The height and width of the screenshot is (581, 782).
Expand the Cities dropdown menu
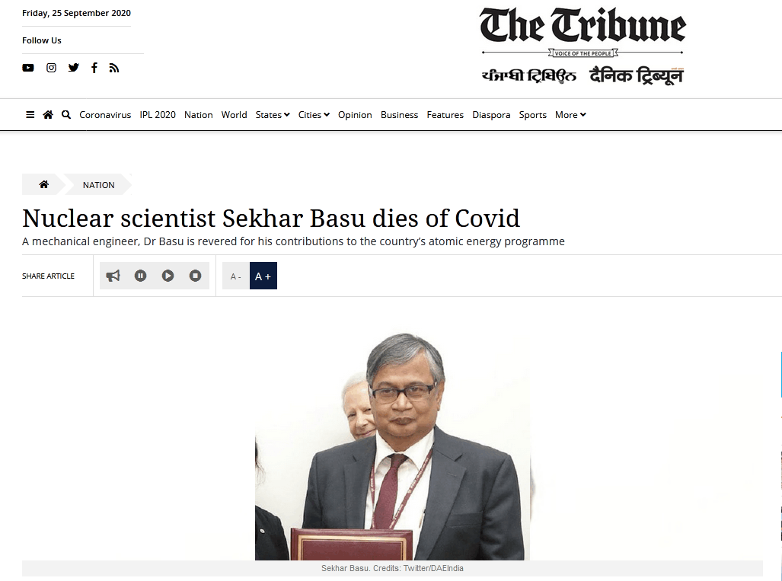314,115
